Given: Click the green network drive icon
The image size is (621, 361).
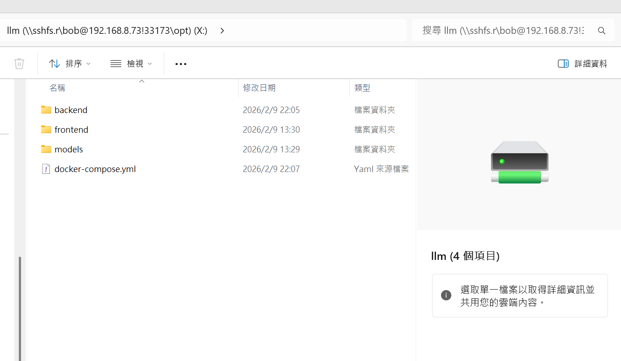Looking at the screenshot, I should [519, 162].
